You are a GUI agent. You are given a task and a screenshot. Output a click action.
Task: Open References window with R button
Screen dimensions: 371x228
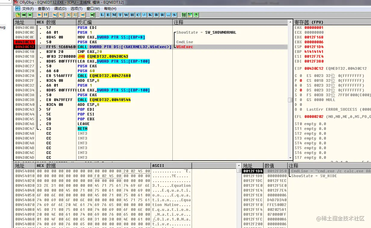click(162, 15)
